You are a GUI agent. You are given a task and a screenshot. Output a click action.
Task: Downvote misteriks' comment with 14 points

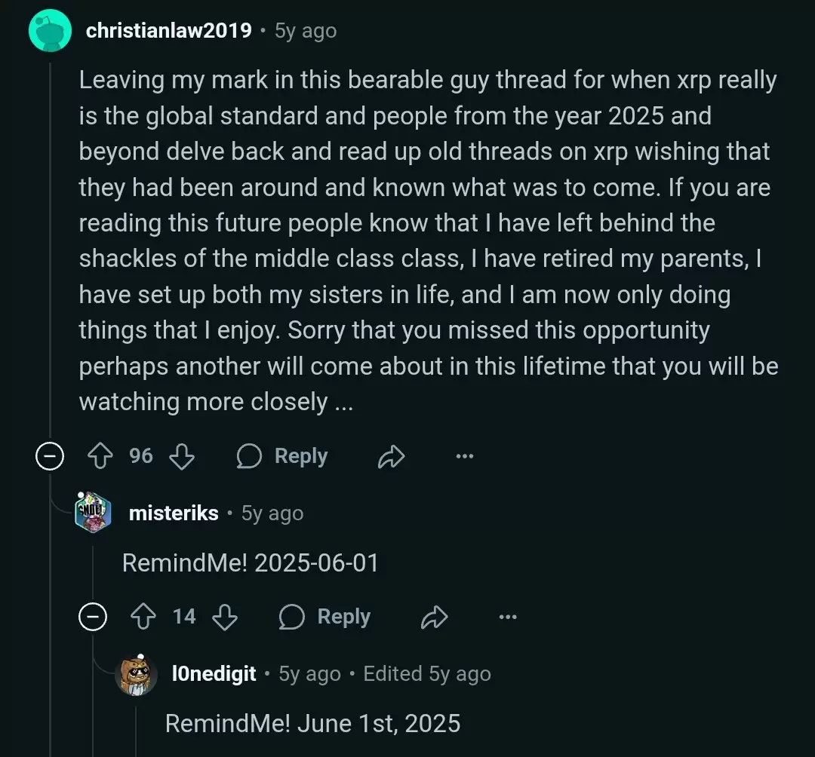click(225, 617)
